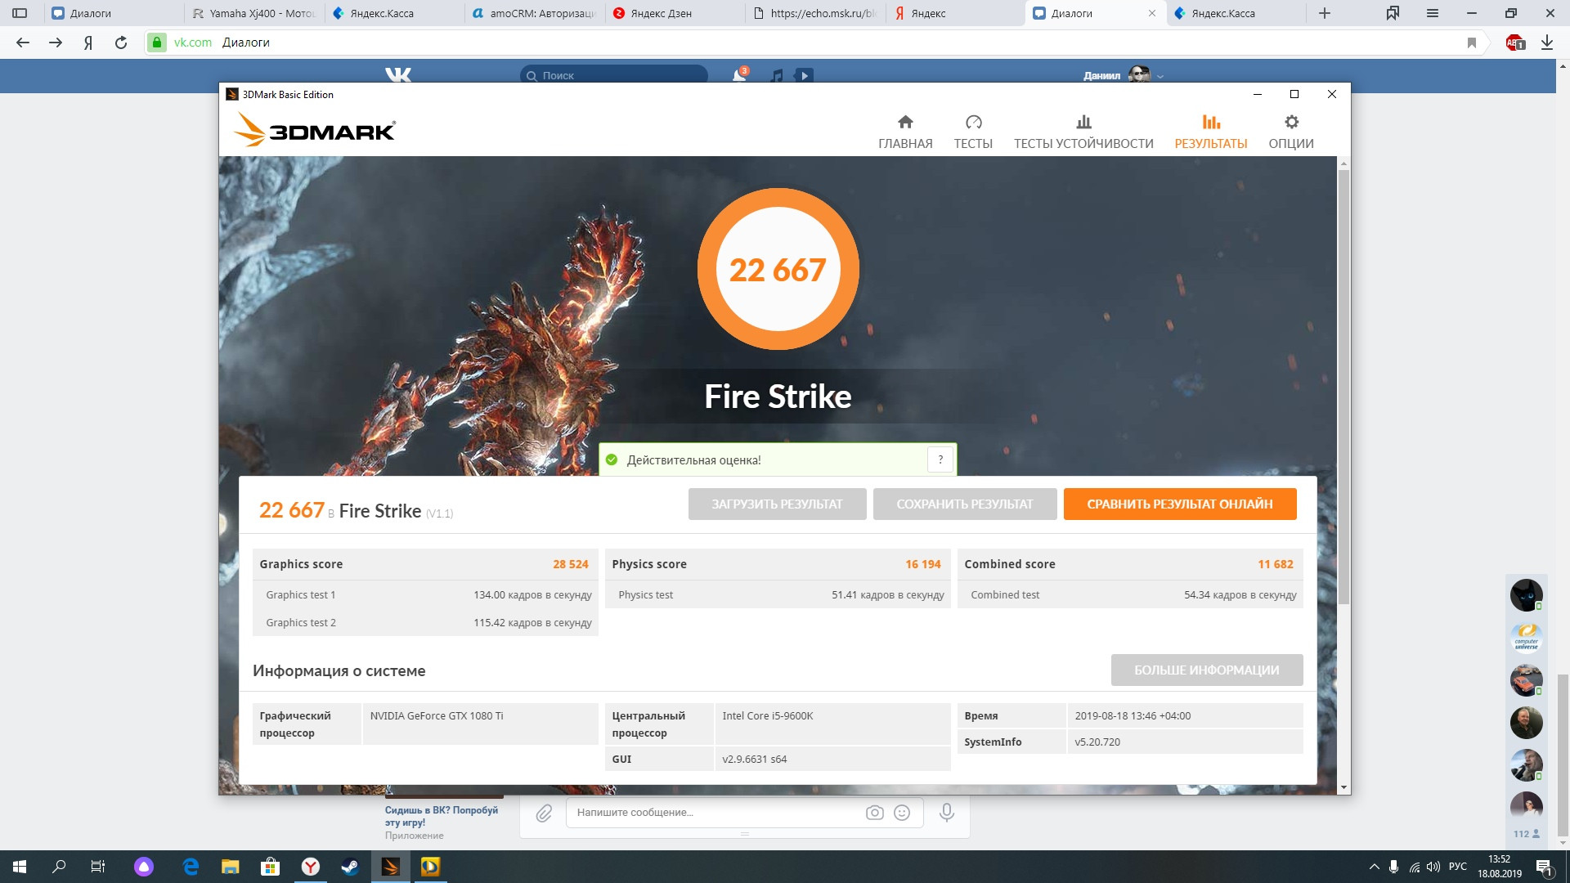Open the Tests gauge icon tab
The image size is (1570, 883).
972,132
